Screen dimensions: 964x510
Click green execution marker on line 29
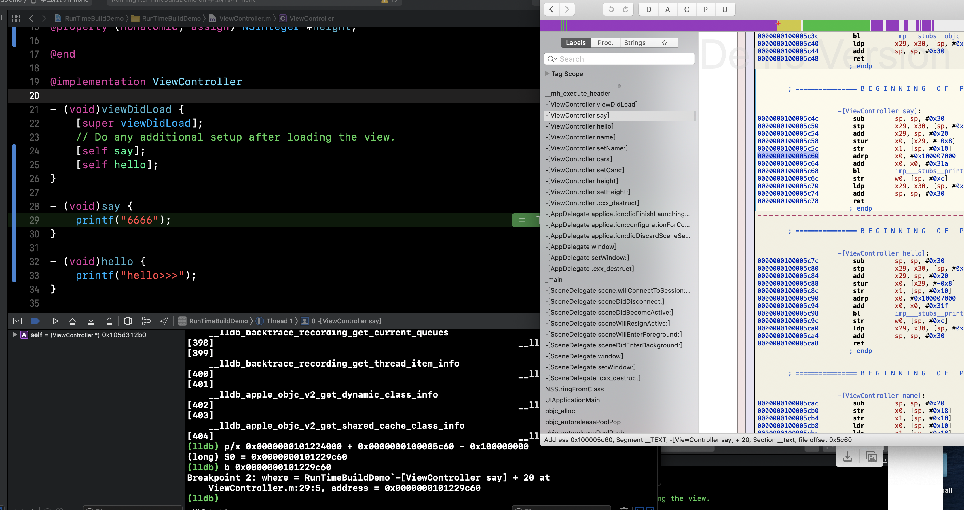point(522,220)
